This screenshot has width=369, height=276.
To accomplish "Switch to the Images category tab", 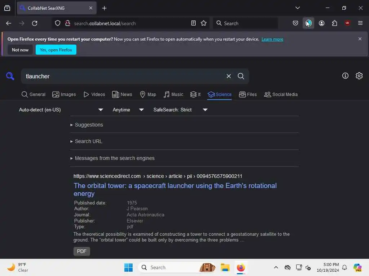I will pos(64,95).
